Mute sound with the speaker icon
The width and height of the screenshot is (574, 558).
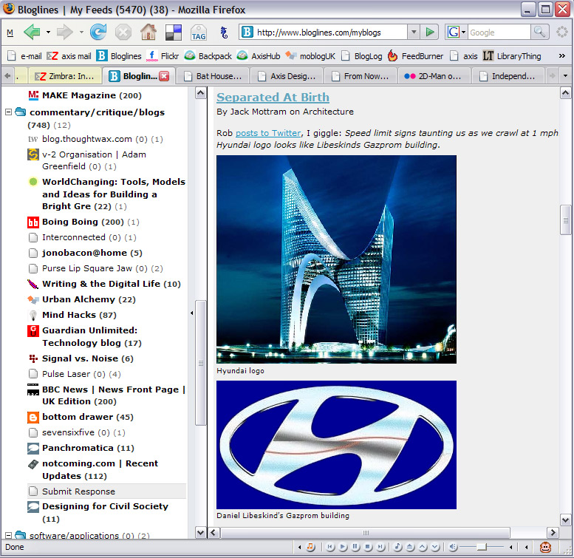453,547
